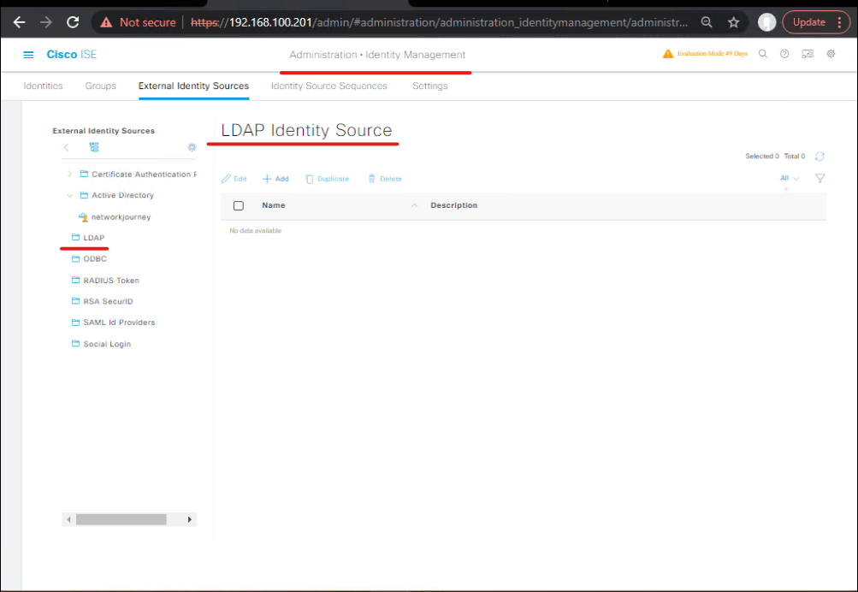Open Identity Source Sequences tab
Viewport: 858px width, 592px height.
click(x=328, y=86)
